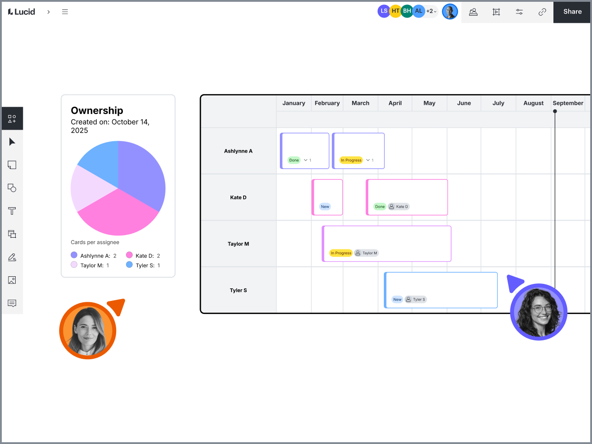Copy the share link icon

coord(542,12)
